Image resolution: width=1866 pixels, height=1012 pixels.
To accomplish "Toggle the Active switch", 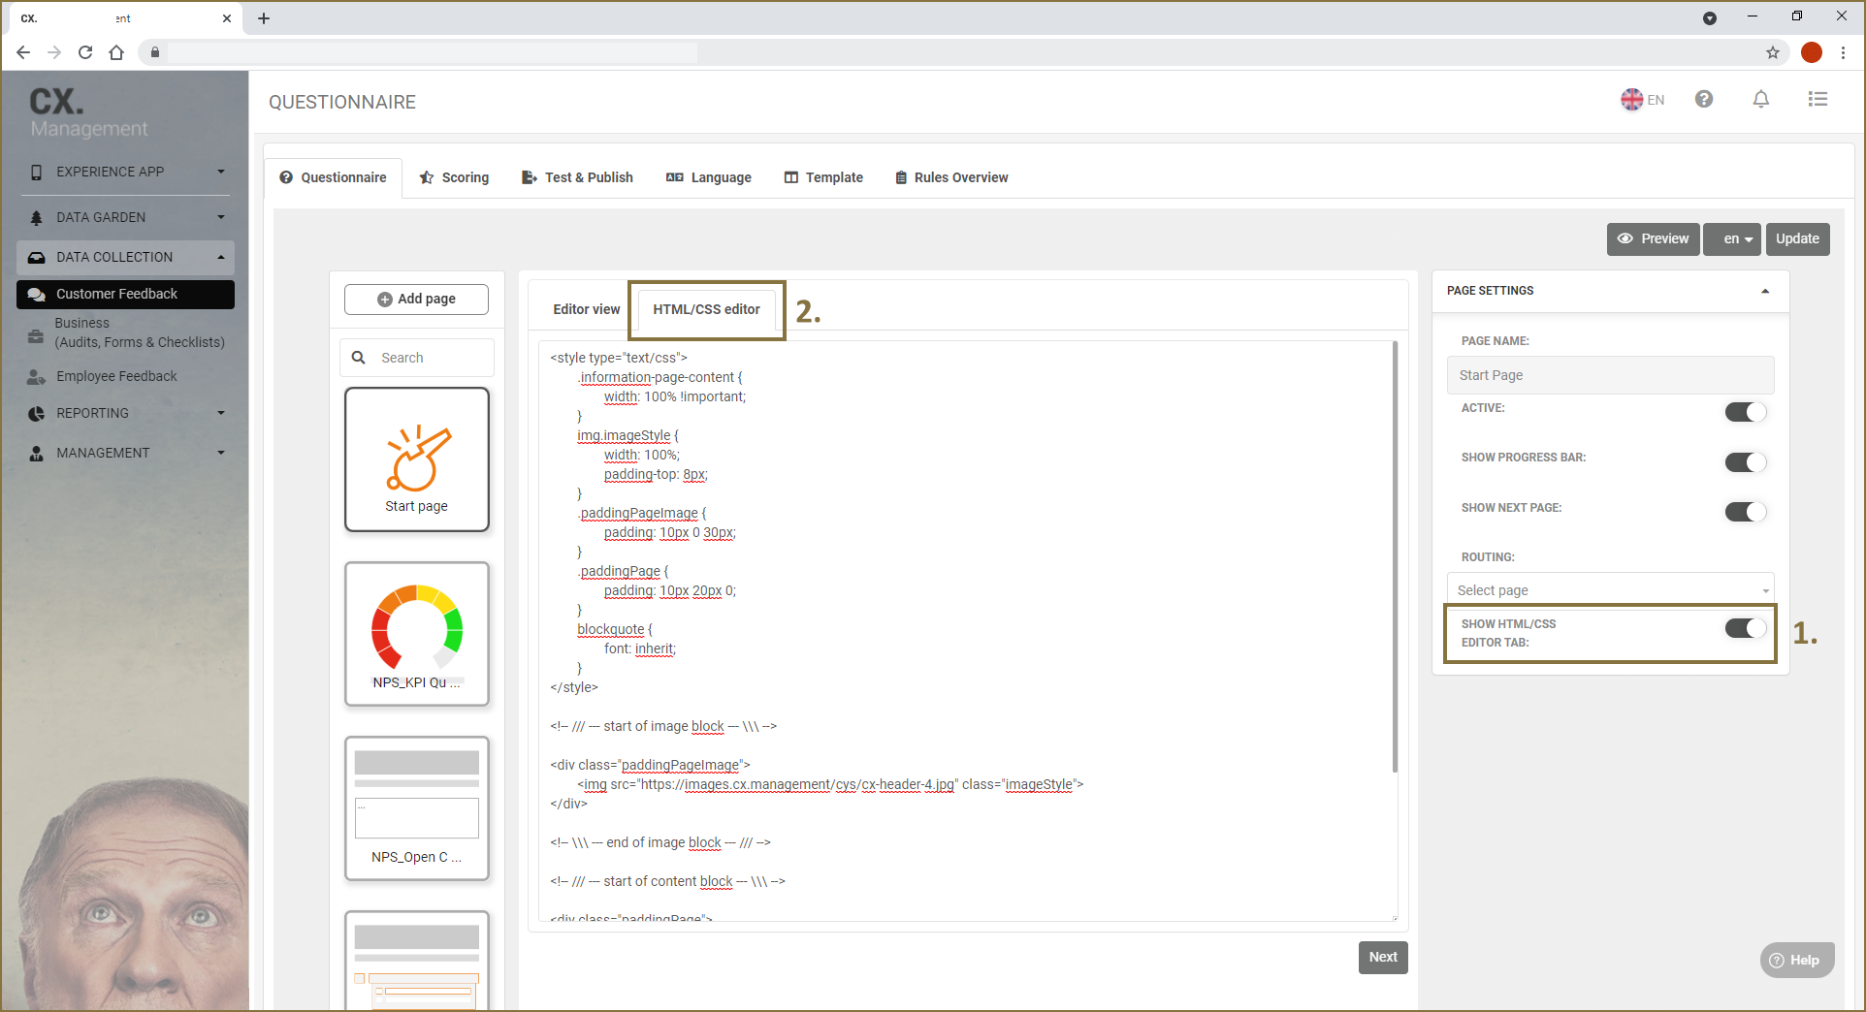I will point(1746,412).
